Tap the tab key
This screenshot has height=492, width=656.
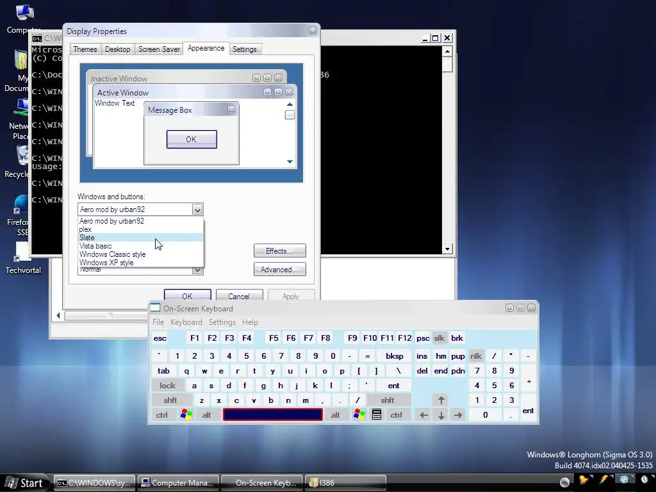(x=163, y=371)
